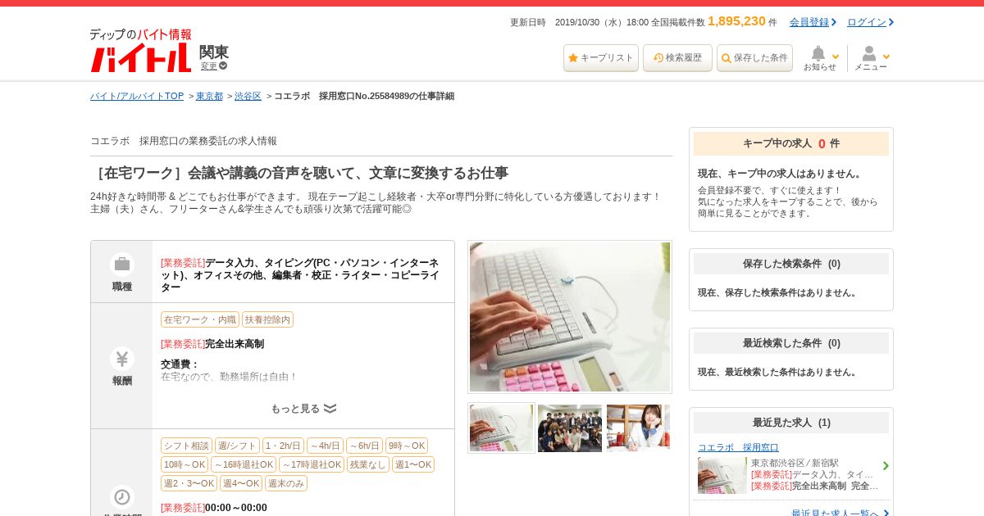
Task: Click the ～16時退社OK tag
Action: tap(244, 464)
